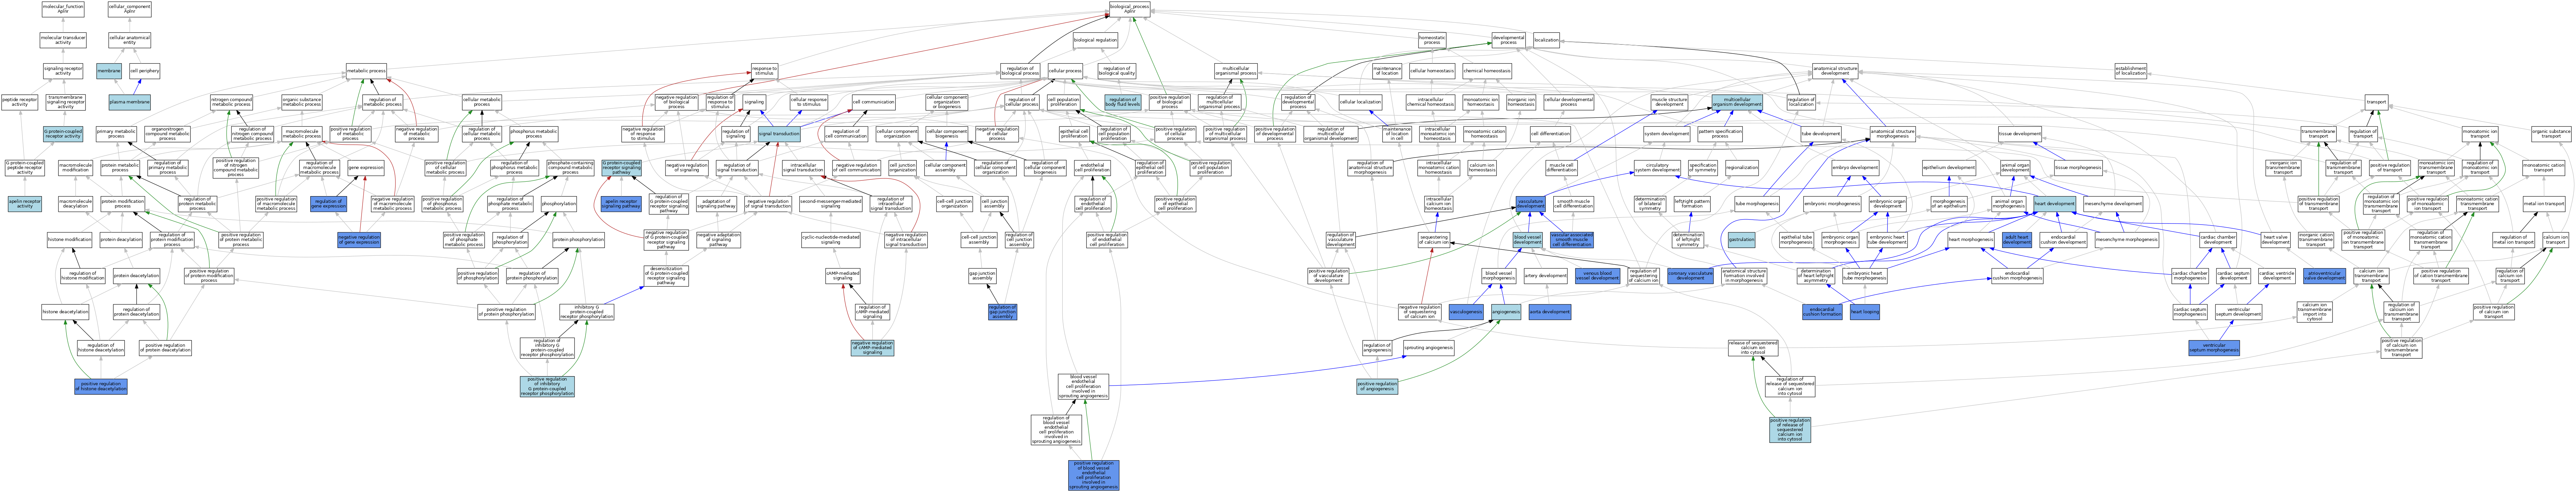Click the 'sprouting angiogenesis' node
2576x492 pixels.
pos(1428,348)
